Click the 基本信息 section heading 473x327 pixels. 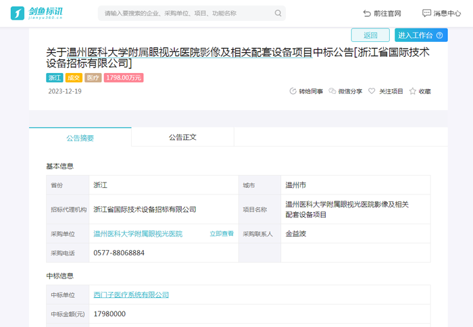(x=59, y=166)
